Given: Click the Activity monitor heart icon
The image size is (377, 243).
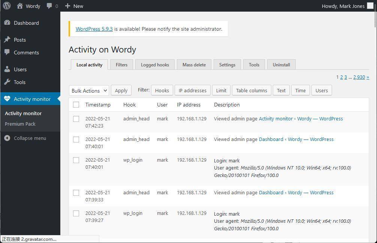Looking at the screenshot, I should tap(7, 99).
